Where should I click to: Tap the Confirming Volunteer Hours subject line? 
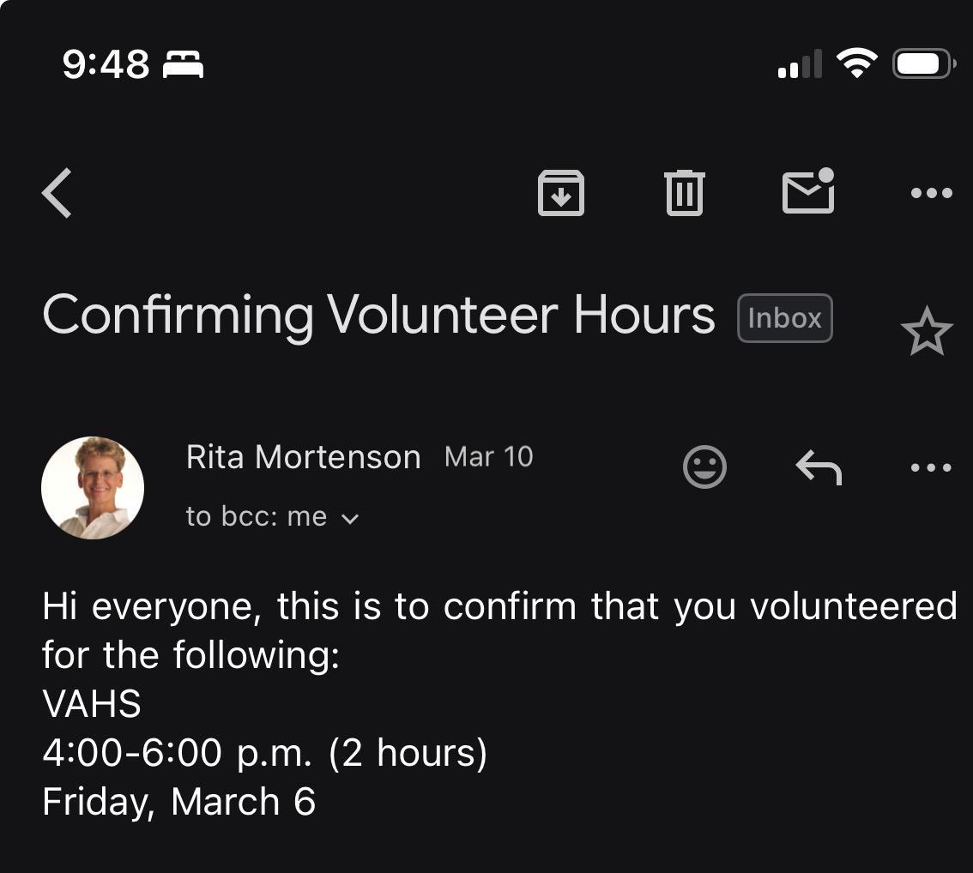[378, 316]
